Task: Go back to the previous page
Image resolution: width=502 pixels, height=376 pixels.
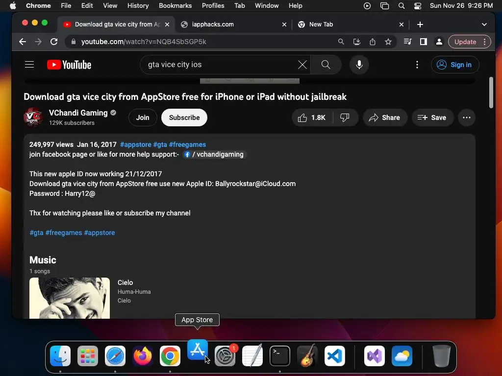Action: point(23,42)
